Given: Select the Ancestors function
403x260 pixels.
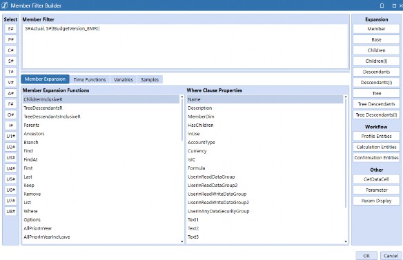Looking at the screenshot, I should [x=101, y=134].
